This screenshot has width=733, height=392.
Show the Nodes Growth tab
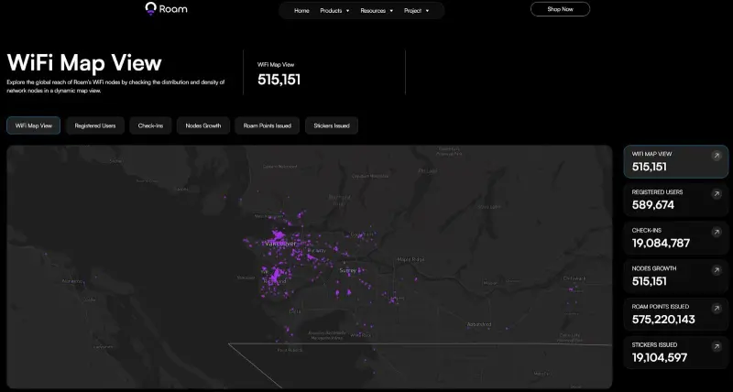tap(202, 125)
